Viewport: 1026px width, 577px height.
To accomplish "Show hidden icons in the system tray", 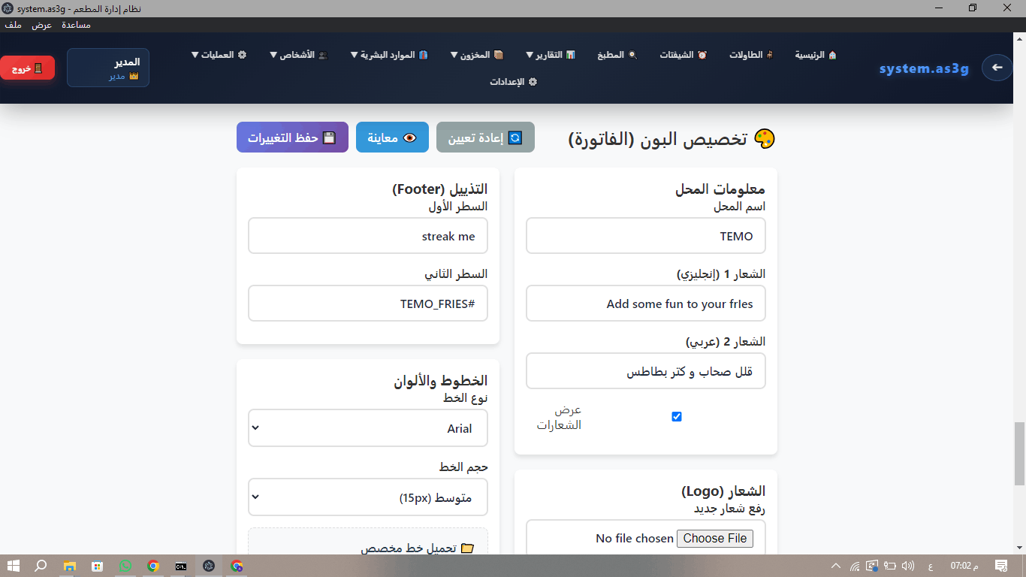I will [x=834, y=567].
